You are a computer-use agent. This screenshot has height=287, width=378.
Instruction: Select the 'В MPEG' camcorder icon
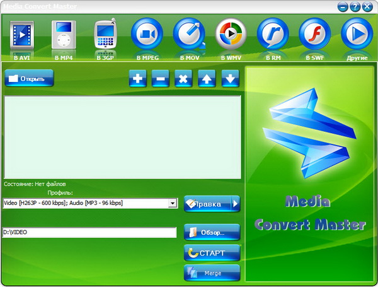pos(147,34)
